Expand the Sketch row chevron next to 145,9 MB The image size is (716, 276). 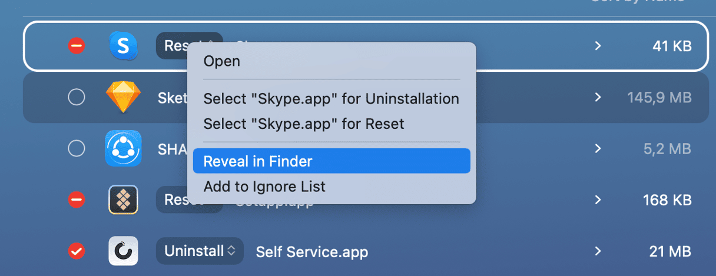point(598,97)
